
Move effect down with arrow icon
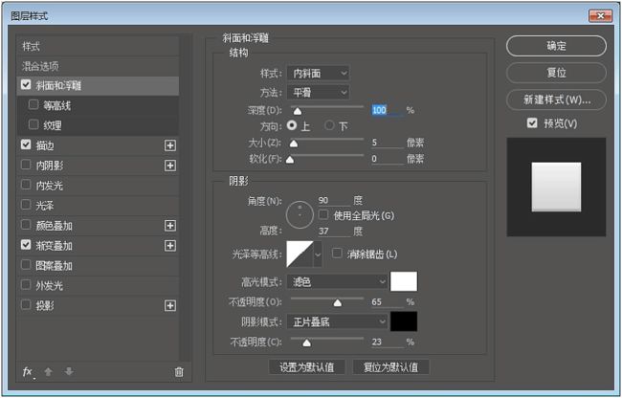(69, 371)
